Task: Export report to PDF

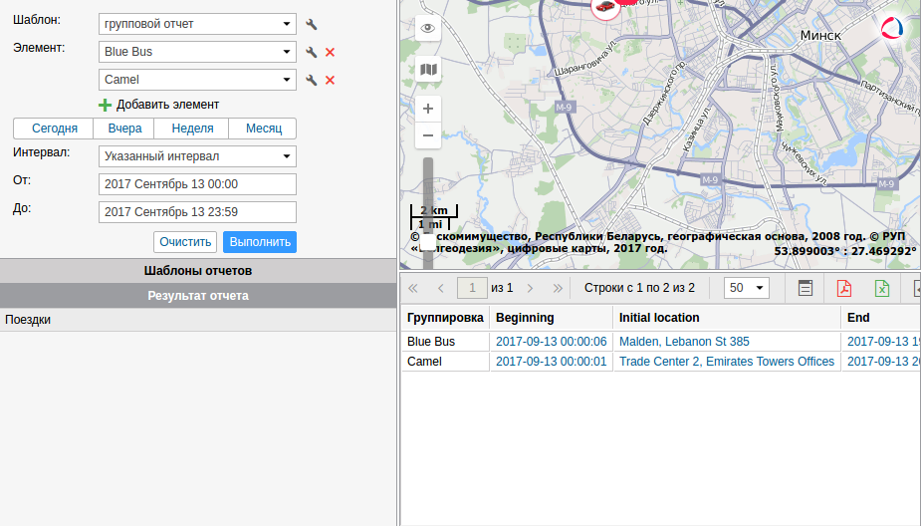Action: [844, 288]
